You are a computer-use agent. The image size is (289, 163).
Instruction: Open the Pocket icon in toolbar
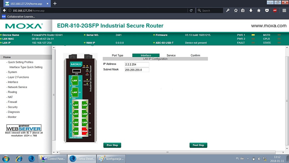tap(267, 10)
